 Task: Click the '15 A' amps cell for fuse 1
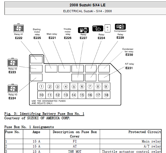coord(36,141)
